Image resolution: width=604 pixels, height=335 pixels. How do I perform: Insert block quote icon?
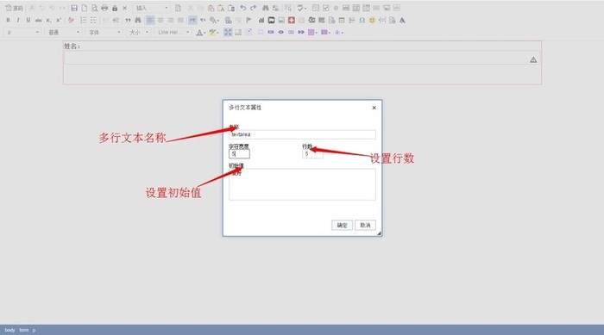pos(128,20)
